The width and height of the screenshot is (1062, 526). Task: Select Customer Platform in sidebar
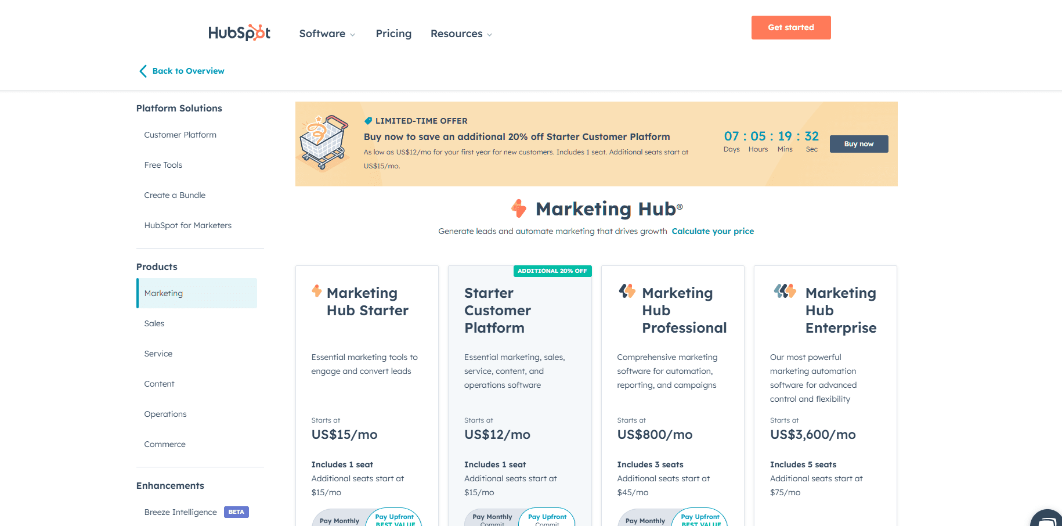pos(180,135)
